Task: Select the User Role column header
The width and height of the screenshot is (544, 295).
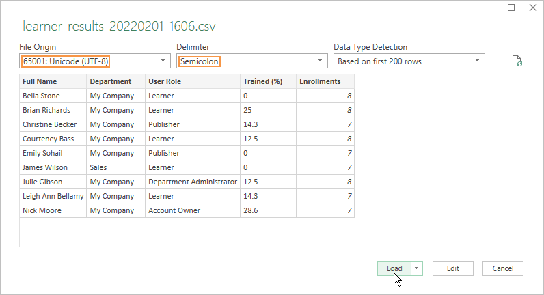Action: tap(193, 81)
